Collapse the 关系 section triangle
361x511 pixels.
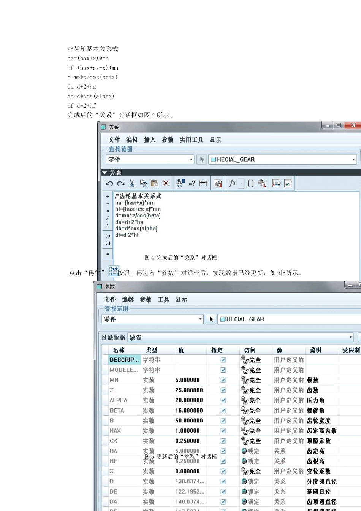pos(104,173)
